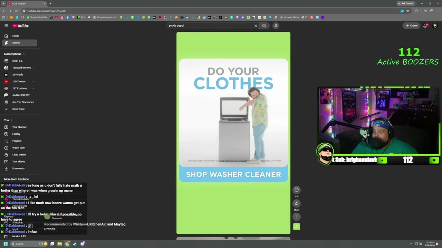Open the volume speaker tray icon
Screen dimensions: 442x248
coord(421,244)
